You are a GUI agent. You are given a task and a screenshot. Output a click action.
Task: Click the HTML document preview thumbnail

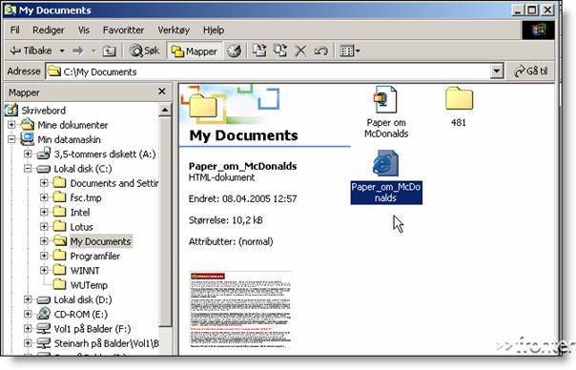(240, 309)
